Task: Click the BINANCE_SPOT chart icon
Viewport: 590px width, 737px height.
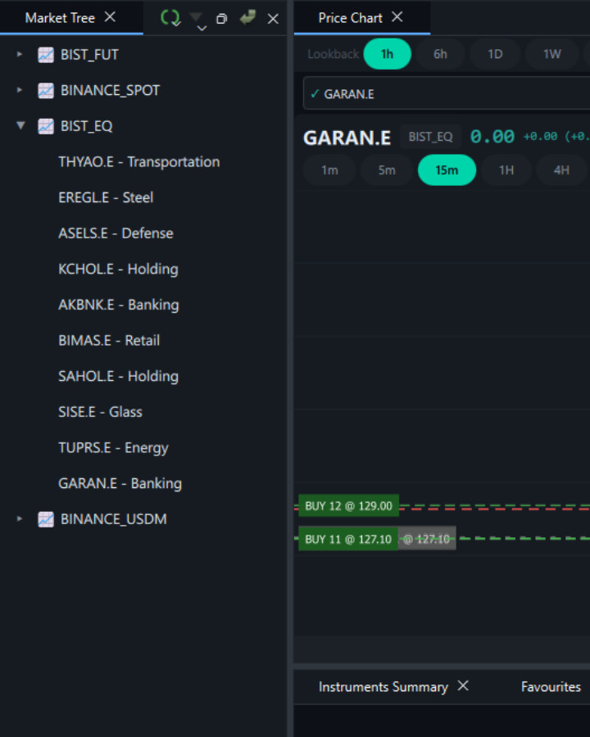Action: (x=46, y=91)
